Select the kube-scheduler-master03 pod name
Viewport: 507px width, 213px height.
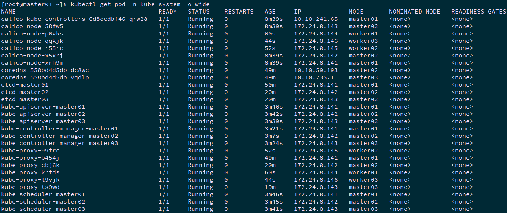tap(43, 209)
